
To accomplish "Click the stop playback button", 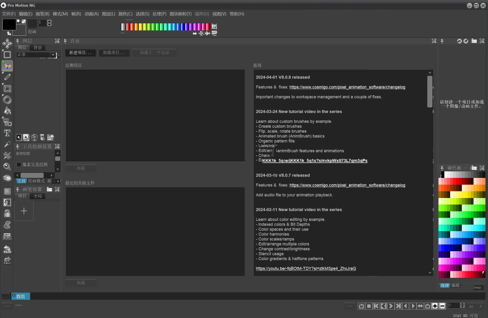I will point(369,306).
